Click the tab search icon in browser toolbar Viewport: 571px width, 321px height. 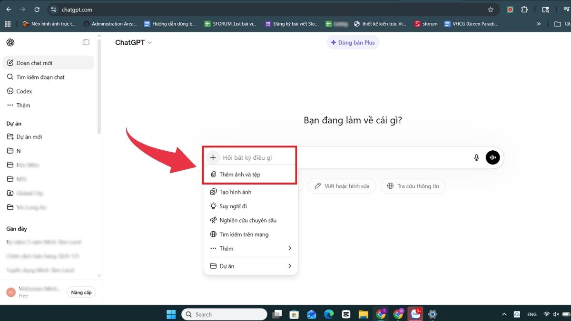click(546, 10)
